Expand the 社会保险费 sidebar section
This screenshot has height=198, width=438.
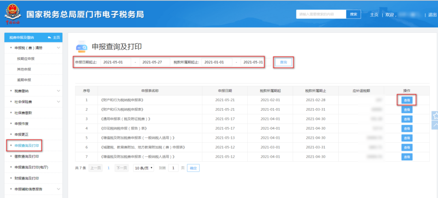coord(58,102)
